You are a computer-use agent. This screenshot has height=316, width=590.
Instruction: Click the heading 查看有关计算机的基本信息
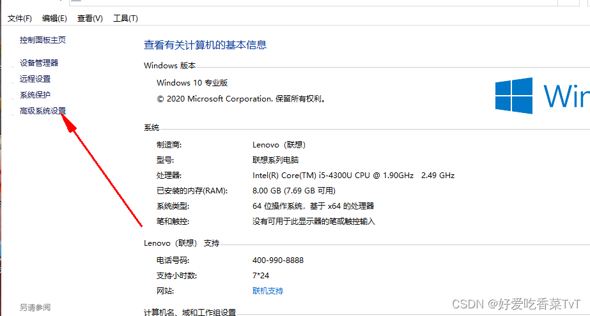205,45
